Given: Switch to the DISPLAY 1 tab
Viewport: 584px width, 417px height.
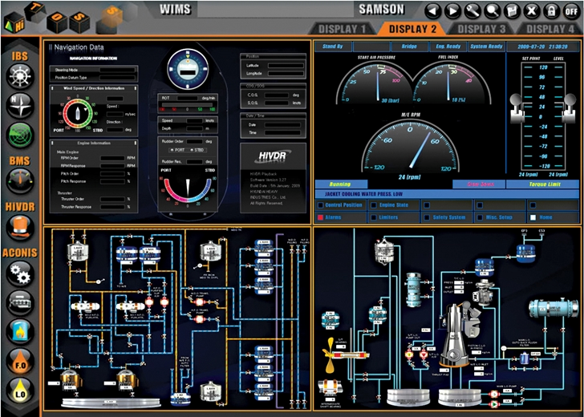Looking at the screenshot, I should (343, 30).
